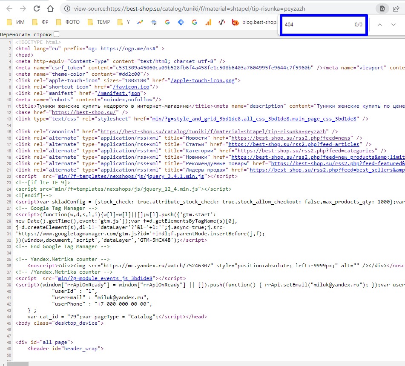Open the Y bookmarks folder

124,22
